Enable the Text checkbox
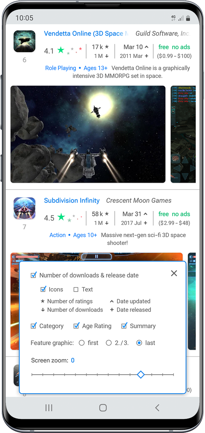 76,289
